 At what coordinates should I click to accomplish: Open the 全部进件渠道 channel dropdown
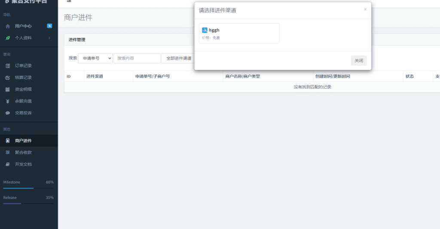coord(178,58)
